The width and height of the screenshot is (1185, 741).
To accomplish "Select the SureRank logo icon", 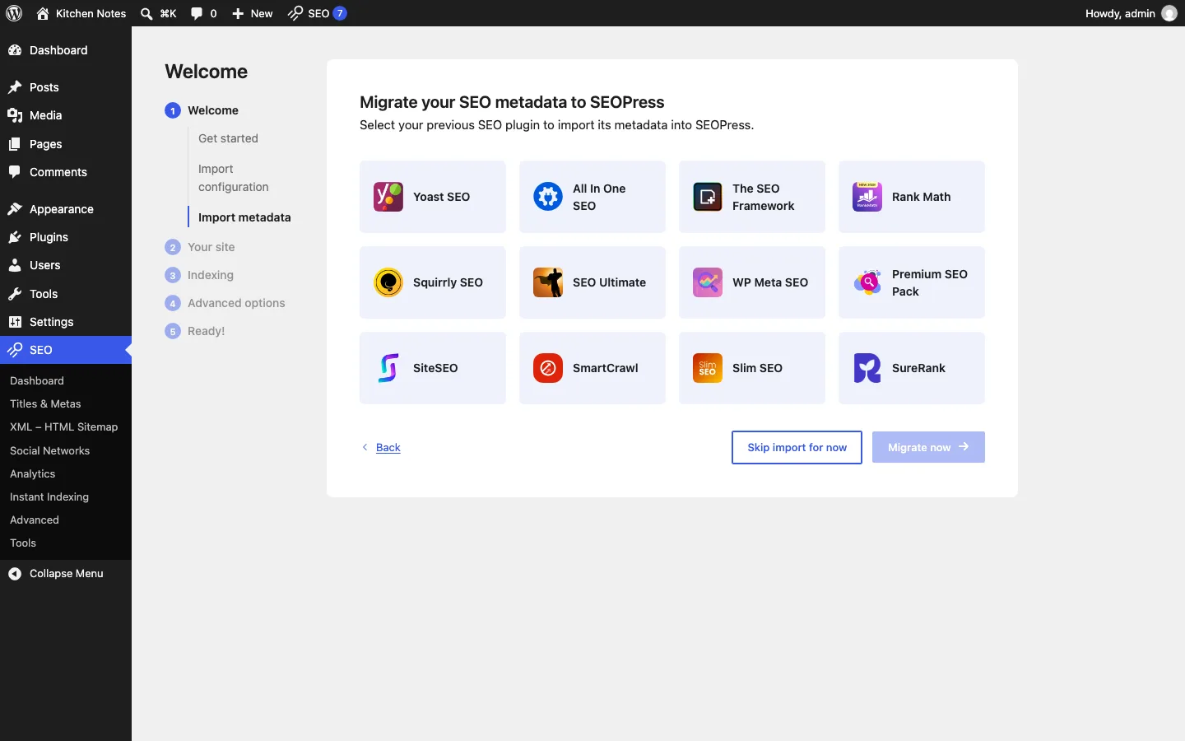I will click(x=867, y=368).
